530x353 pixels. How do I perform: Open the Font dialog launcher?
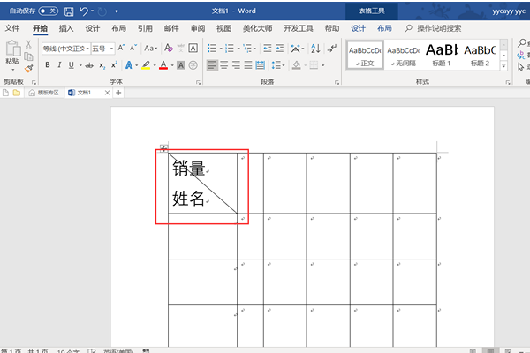click(x=199, y=82)
